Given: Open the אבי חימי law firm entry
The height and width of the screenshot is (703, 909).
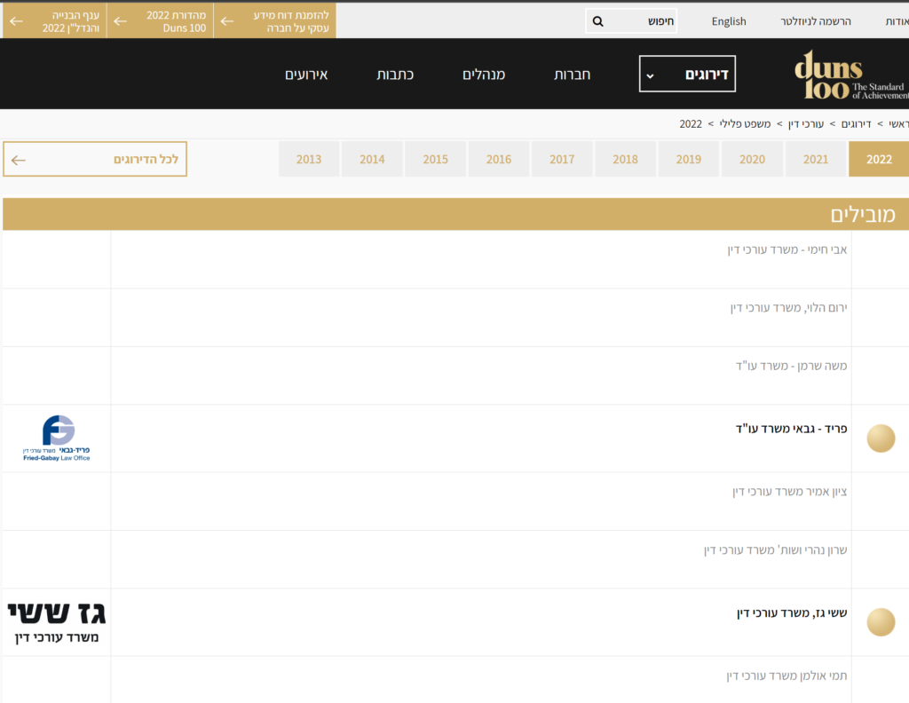Looking at the screenshot, I should [x=786, y=249].
